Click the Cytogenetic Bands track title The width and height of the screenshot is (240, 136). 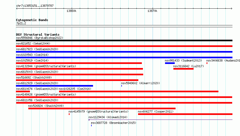click(32, 20)
